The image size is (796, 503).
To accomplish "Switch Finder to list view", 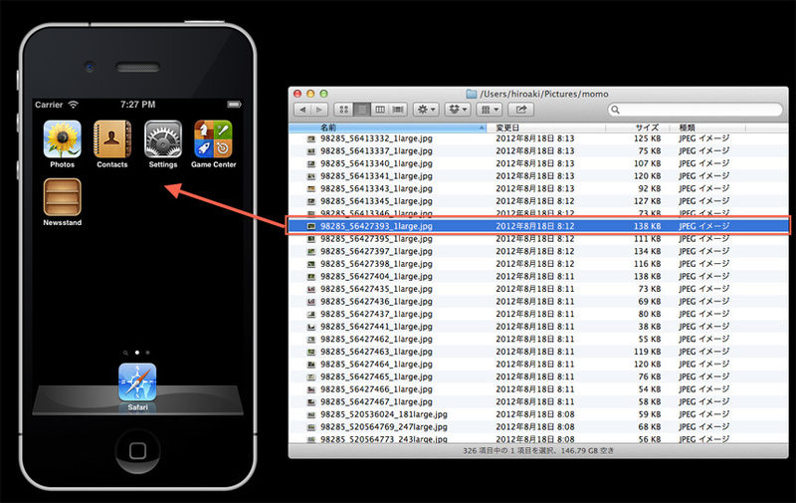I will (362, 110).
